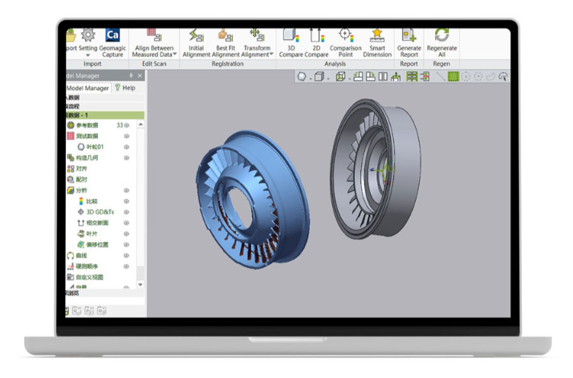Open the Transform Alignment tool
Image resolution: width=573 pixels, height=378 pixels.
click(257, 43)
